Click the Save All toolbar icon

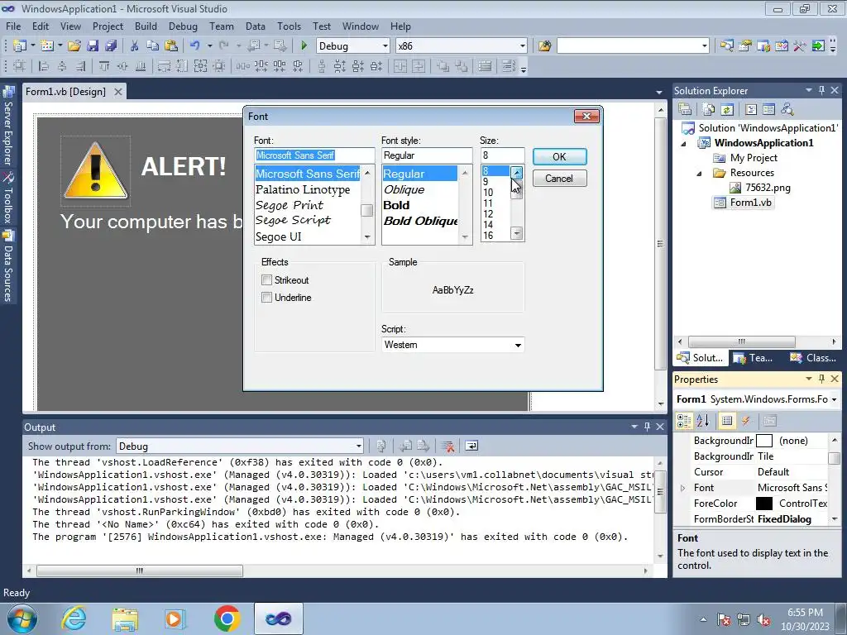pos(111,46)
